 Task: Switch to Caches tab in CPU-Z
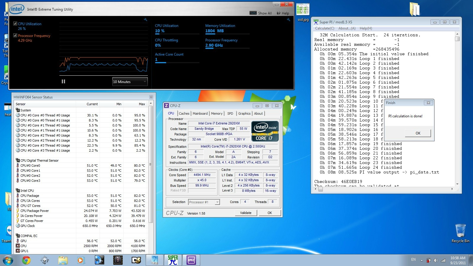click(x=184, y=113)
